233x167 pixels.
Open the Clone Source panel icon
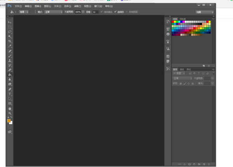(168, 49)
